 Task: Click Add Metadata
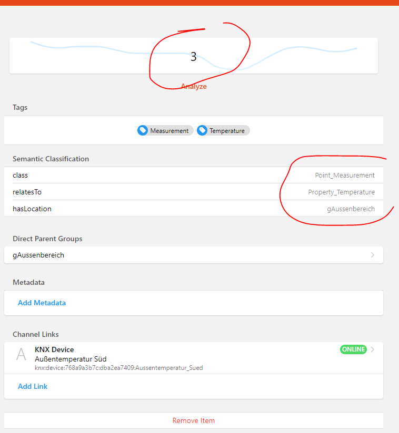(x=42, y=303)
